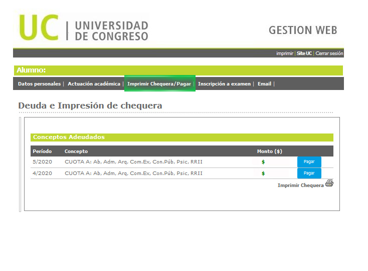The height and width of the screenshot is (271, 368).
Task: Click the UC Universidad de Congreso logo
Action: [84, 27]
